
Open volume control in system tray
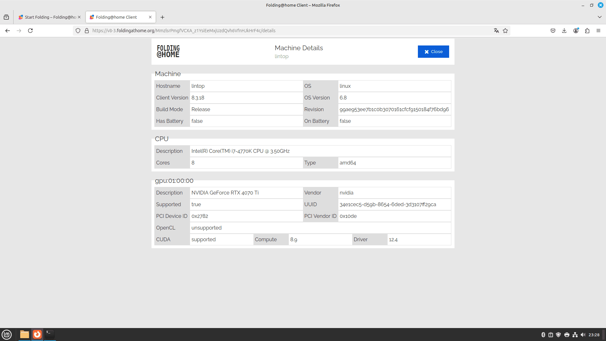[583, 335]
